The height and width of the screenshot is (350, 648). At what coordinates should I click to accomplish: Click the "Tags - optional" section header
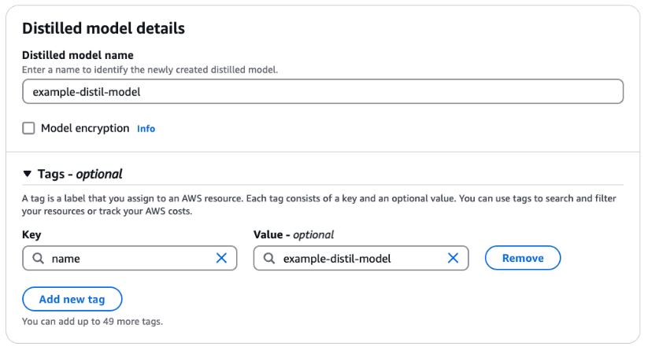pos(80,174)
